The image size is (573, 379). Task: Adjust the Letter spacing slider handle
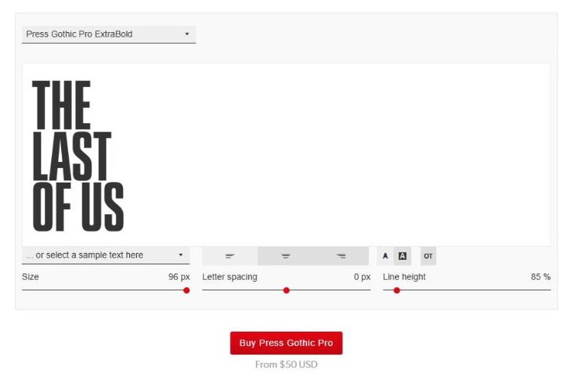286,290
